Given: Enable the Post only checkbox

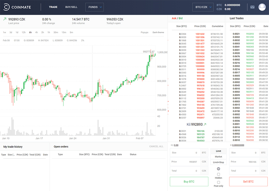Looking at the screenshot, I should [218, 182].
